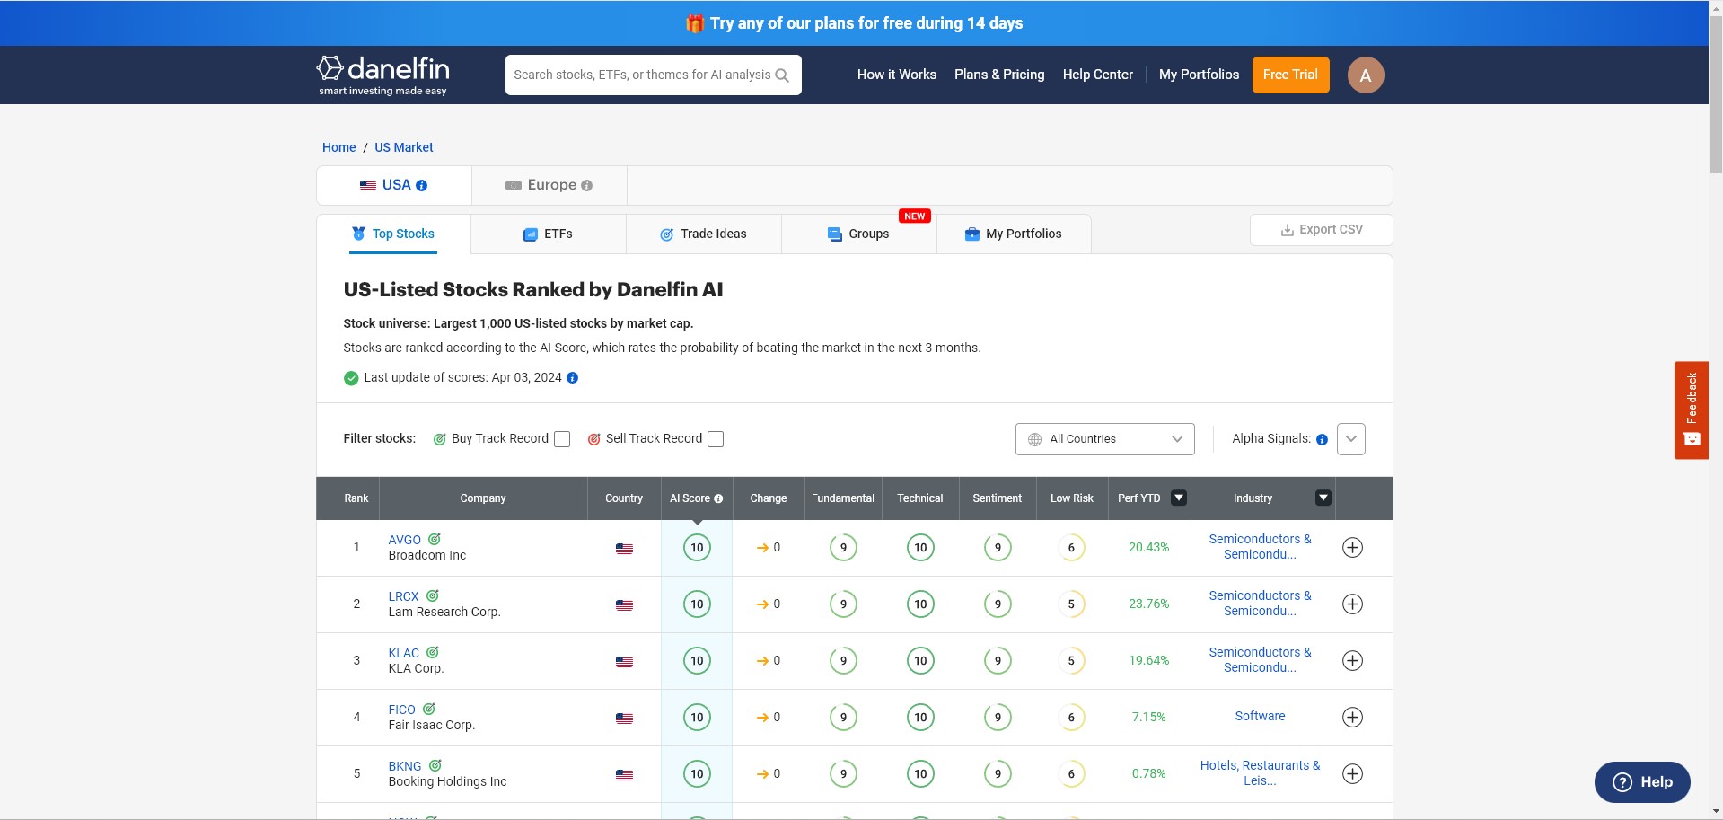Open the Perf YTD column dropdown
The width and height of the screenshot is (1723, 820).
[x=1179, y=498]
